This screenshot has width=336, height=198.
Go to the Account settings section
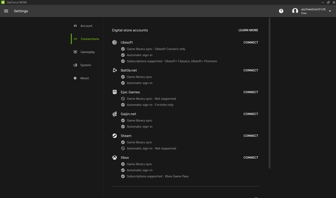click(x=86, y=26)
